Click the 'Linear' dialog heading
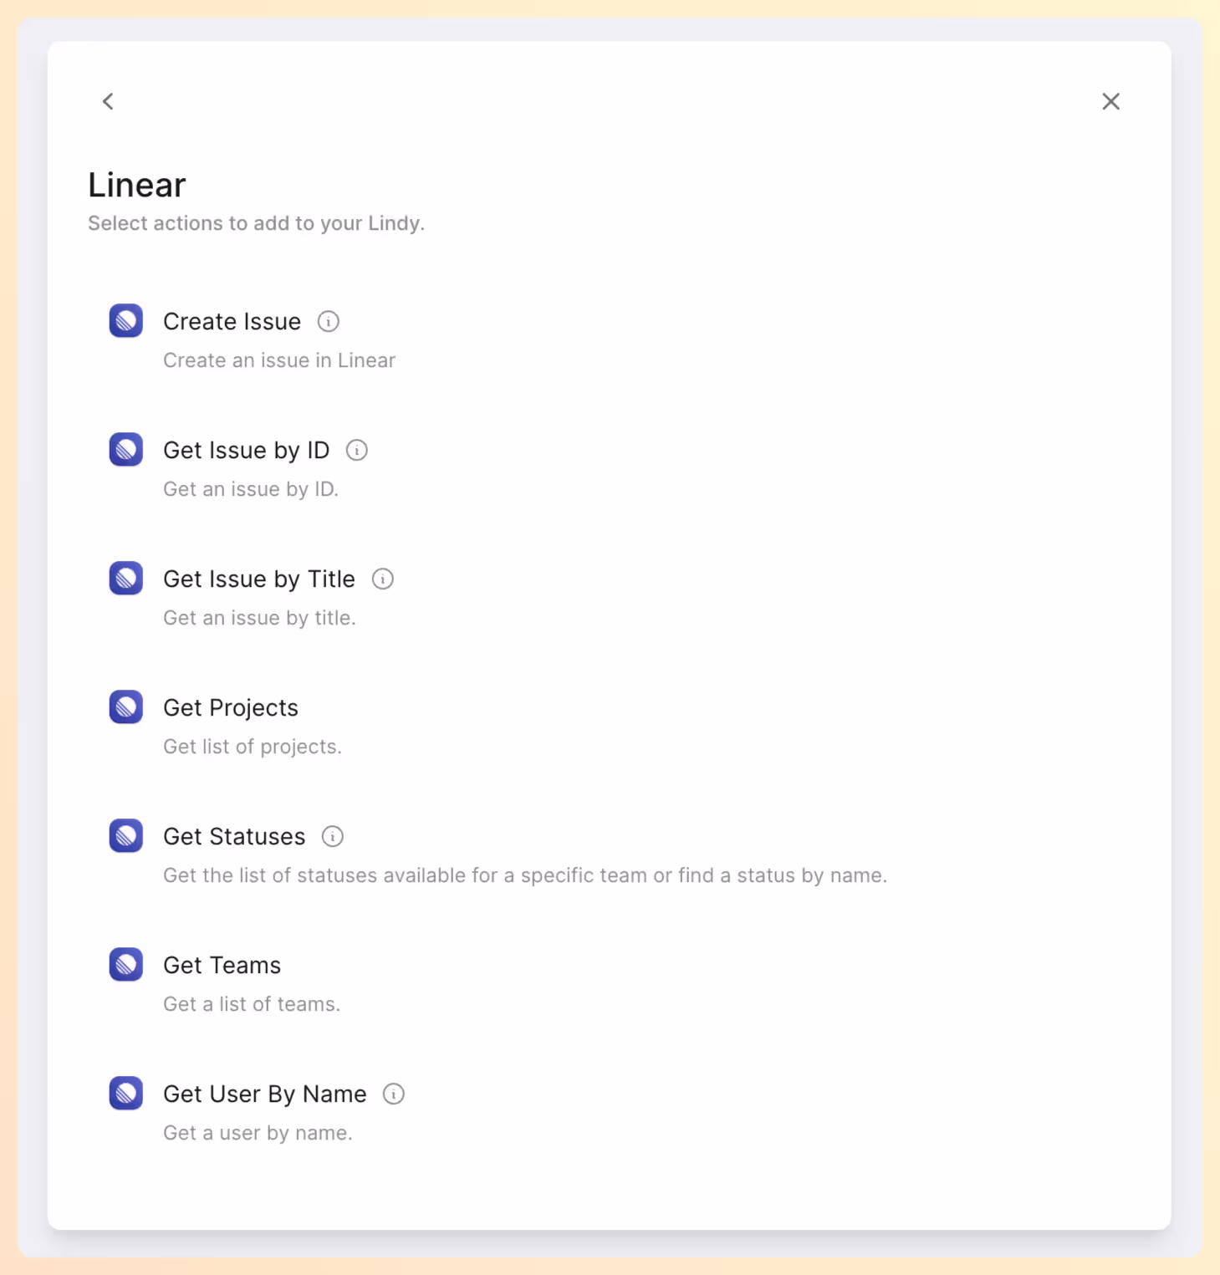This screenshot has width=1220, height=1275. click(137, 185)
